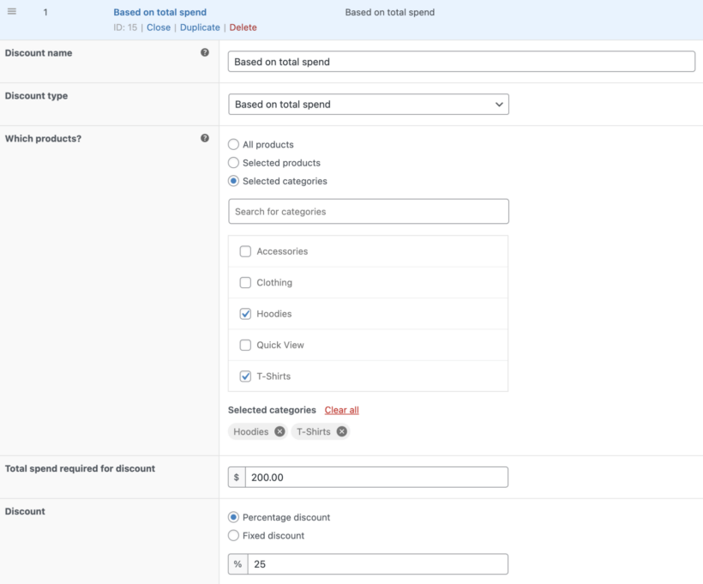Open the Discount type dropdown
Screen dimensions: 703x584
(x=369, y=104)
